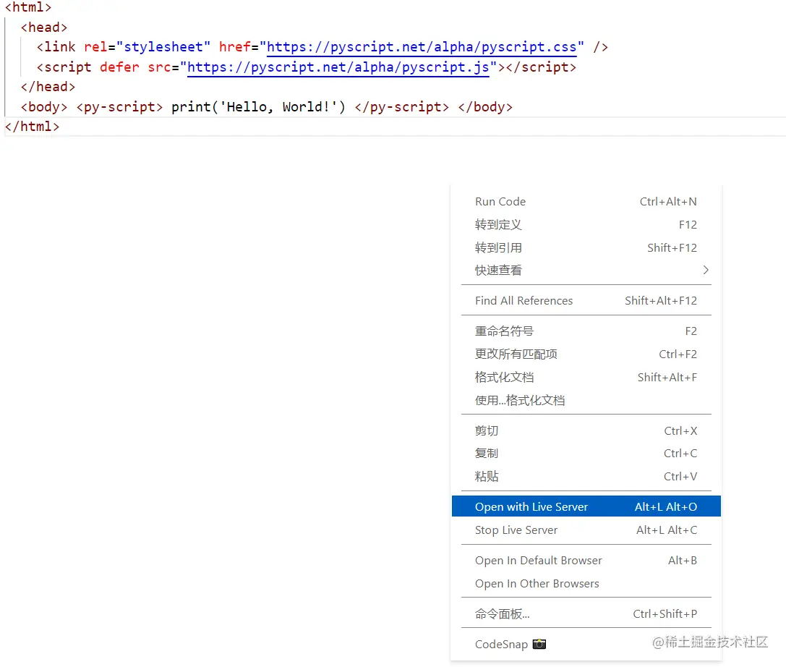The width and height of the screenshot is (786, 667).
Task: Select 转到定义 menu entry
Action: pos(586,225)
